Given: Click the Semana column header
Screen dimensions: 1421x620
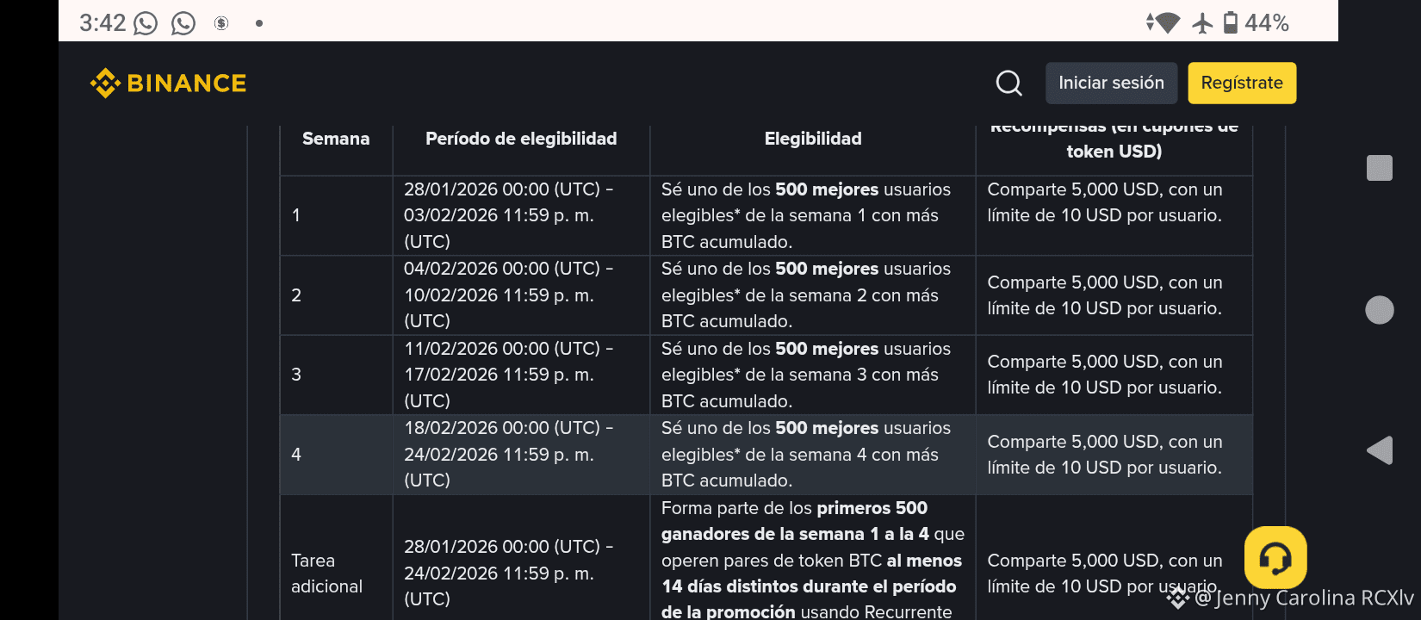Looking at the screenshot, I should [x=336, y=139].
